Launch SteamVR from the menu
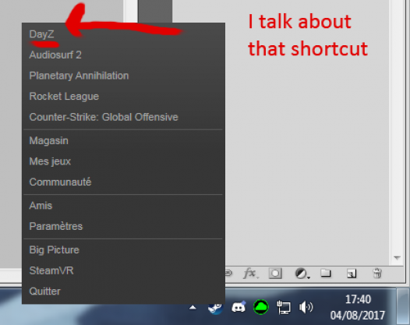 click(x=51, y=270)
